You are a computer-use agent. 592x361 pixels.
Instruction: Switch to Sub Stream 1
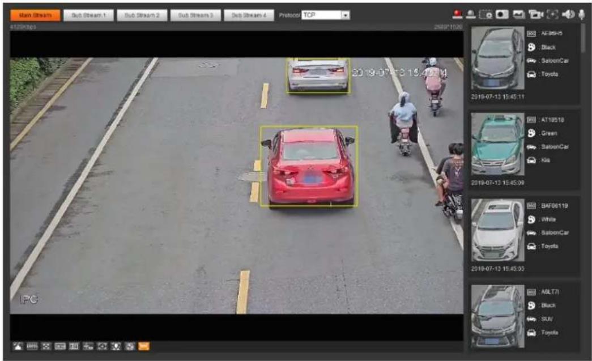88,15
